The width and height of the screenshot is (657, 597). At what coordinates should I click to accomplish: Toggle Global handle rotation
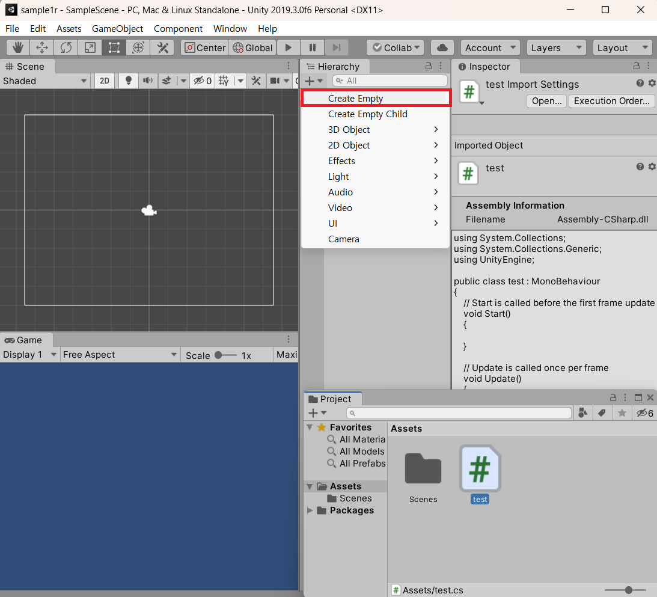pos(252,47)
